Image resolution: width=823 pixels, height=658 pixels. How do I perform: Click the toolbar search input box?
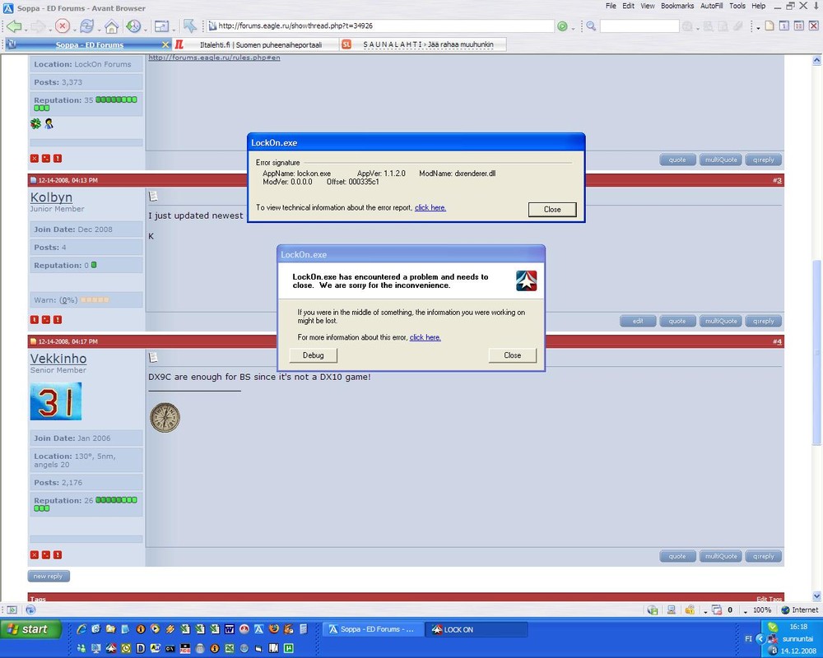tap(639, 25)
